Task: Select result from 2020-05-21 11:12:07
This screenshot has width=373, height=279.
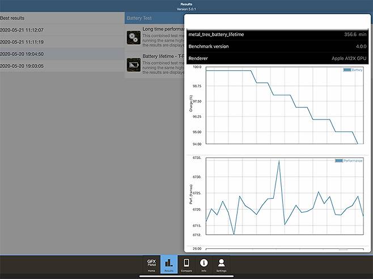Action: click(23, 30)
